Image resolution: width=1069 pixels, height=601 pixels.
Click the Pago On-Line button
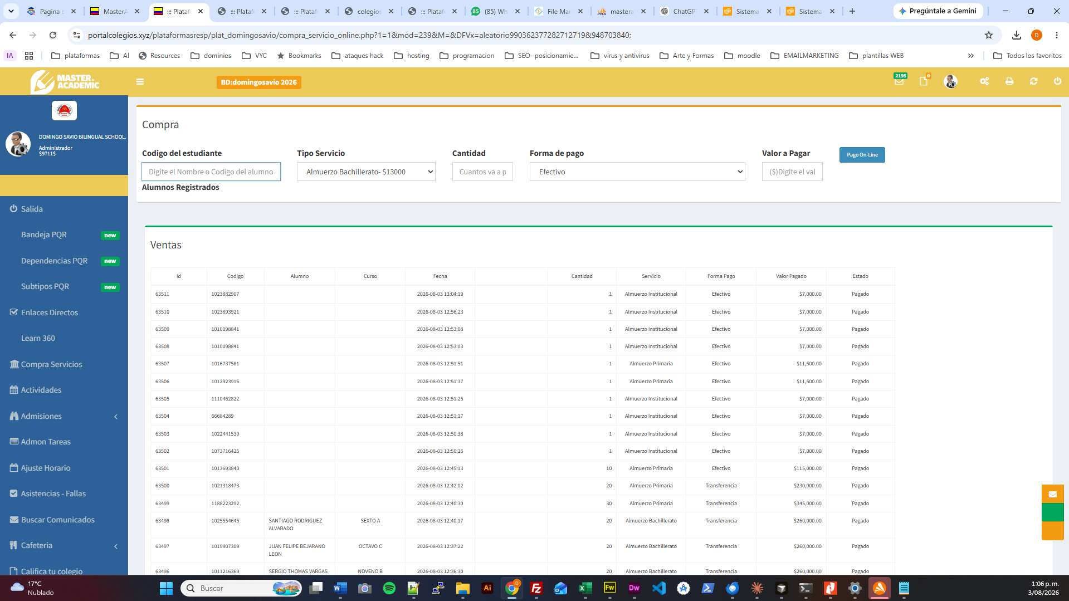(862, 155)
